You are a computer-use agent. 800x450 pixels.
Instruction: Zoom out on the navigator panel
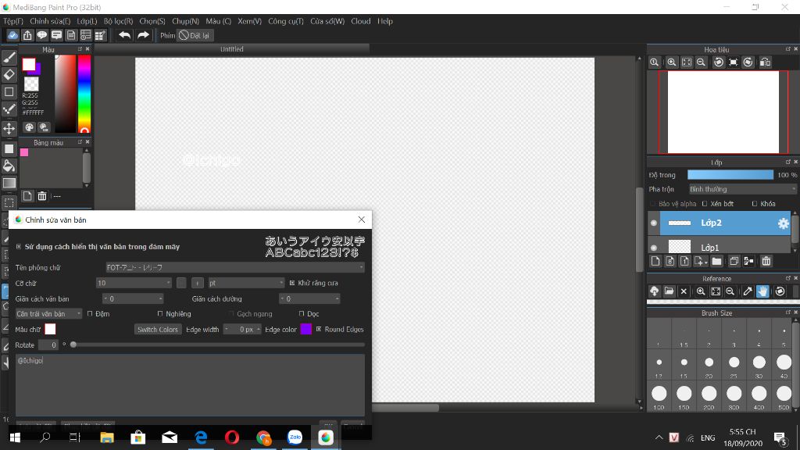(x=701, y=62)
